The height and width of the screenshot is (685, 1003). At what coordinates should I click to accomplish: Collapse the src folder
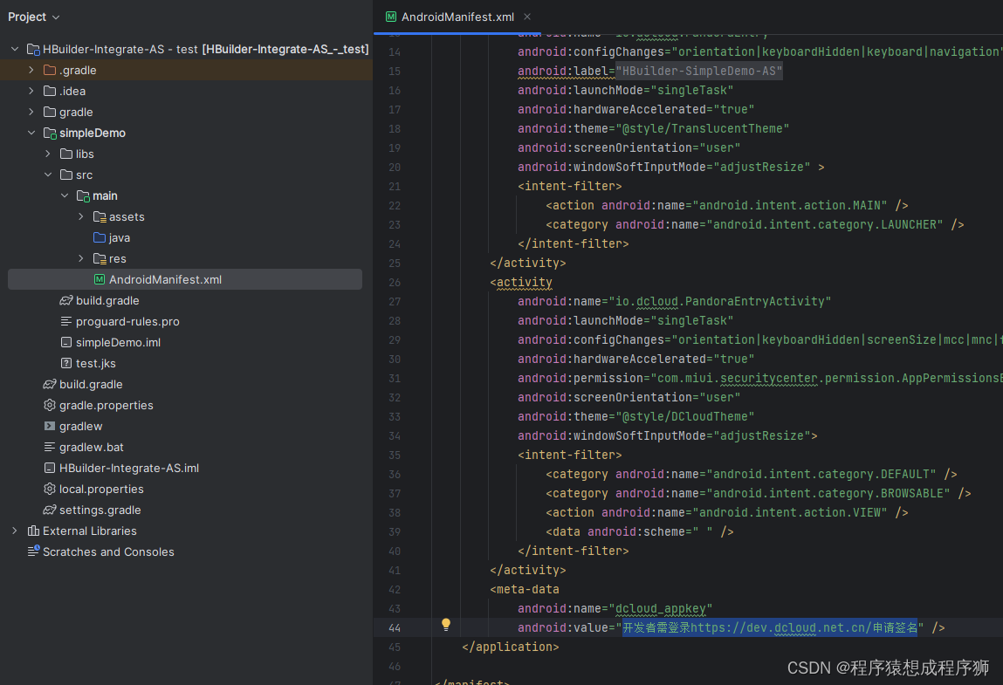click(48, 175)
